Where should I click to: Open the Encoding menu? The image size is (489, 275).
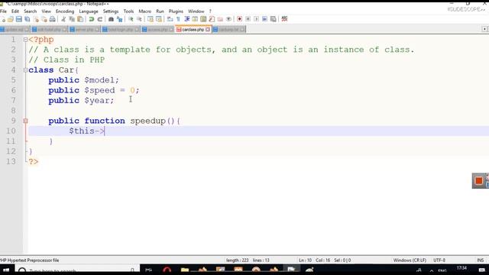coord(65,11)
